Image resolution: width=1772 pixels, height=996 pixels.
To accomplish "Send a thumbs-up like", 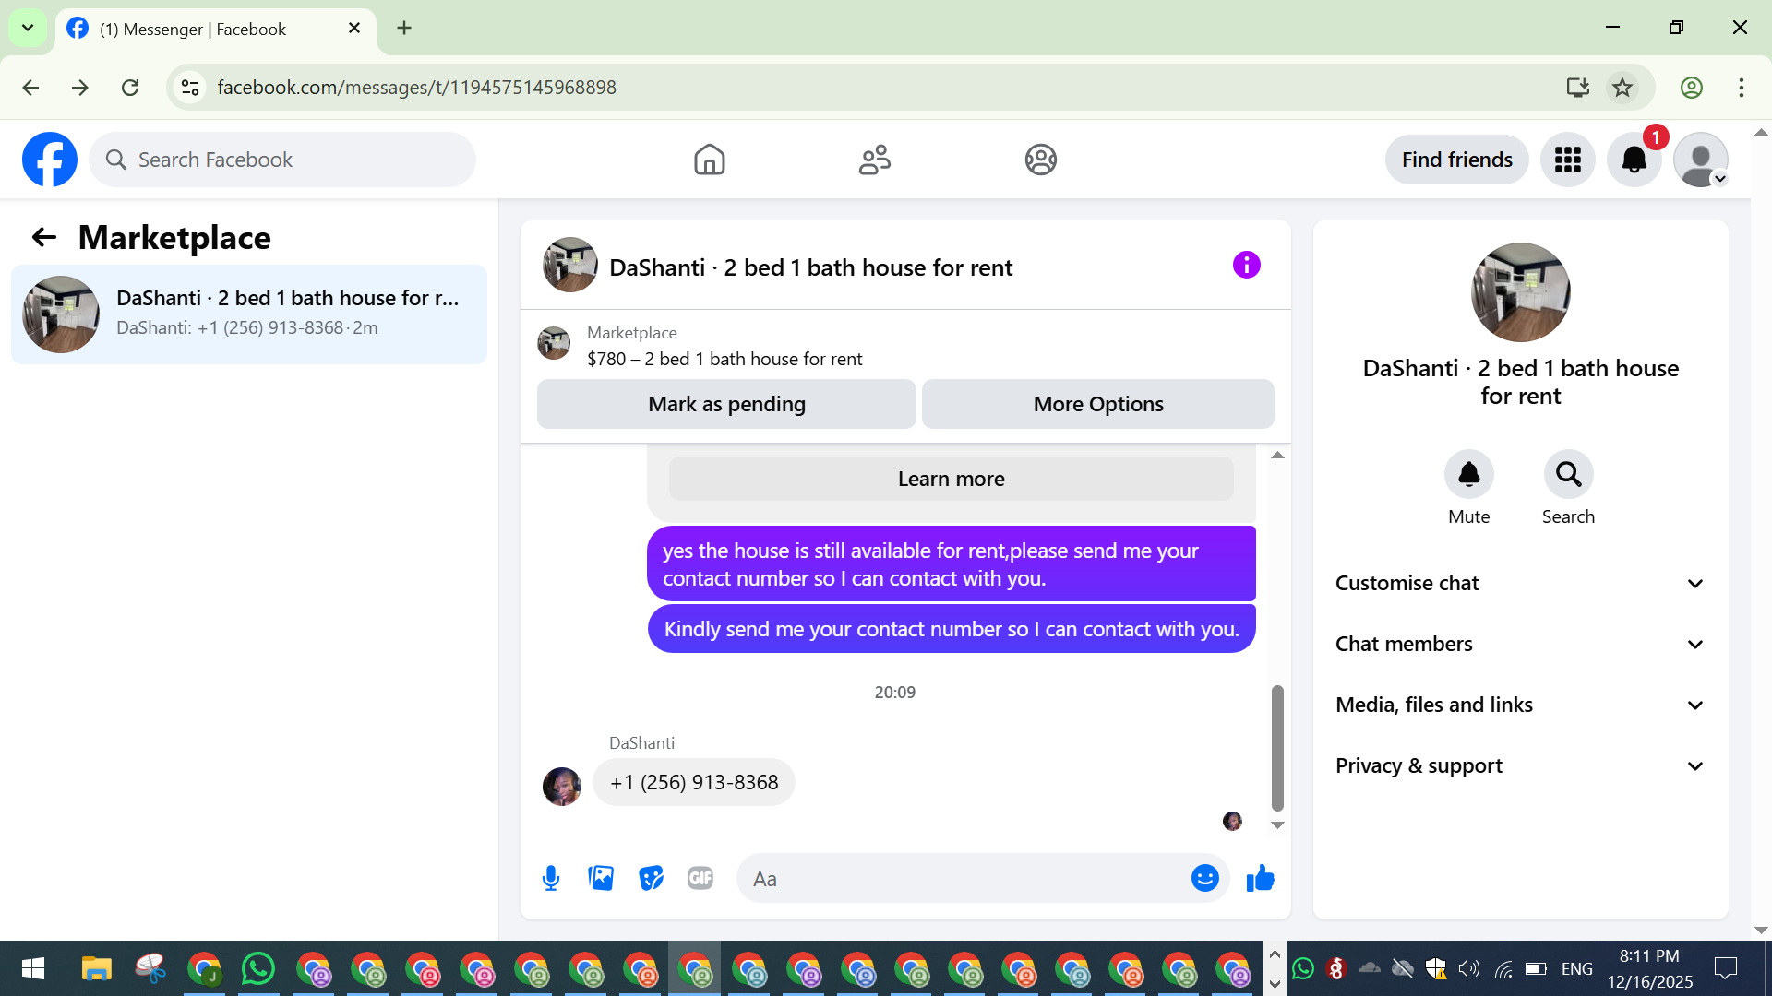I will [x=1261, y=878].
